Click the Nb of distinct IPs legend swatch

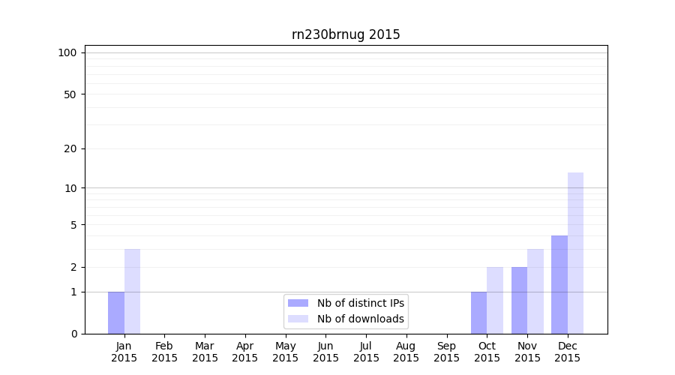point(298,303)
